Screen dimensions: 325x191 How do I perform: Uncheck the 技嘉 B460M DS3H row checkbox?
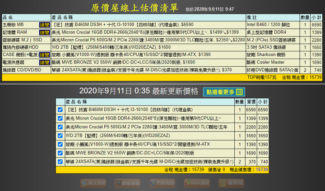coord(60,109)
